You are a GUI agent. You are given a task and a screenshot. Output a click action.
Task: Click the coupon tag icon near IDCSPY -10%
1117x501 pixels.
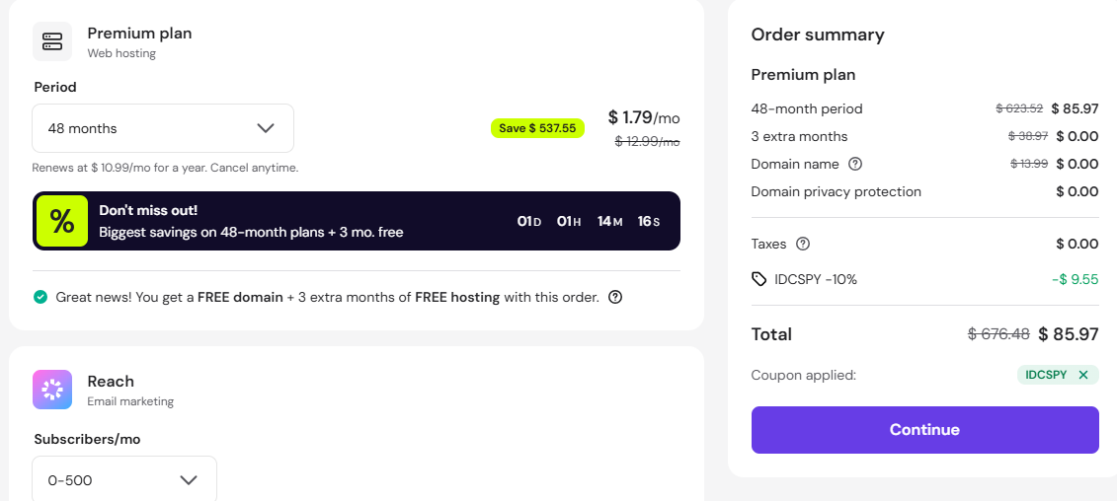[x=758, y=279]
